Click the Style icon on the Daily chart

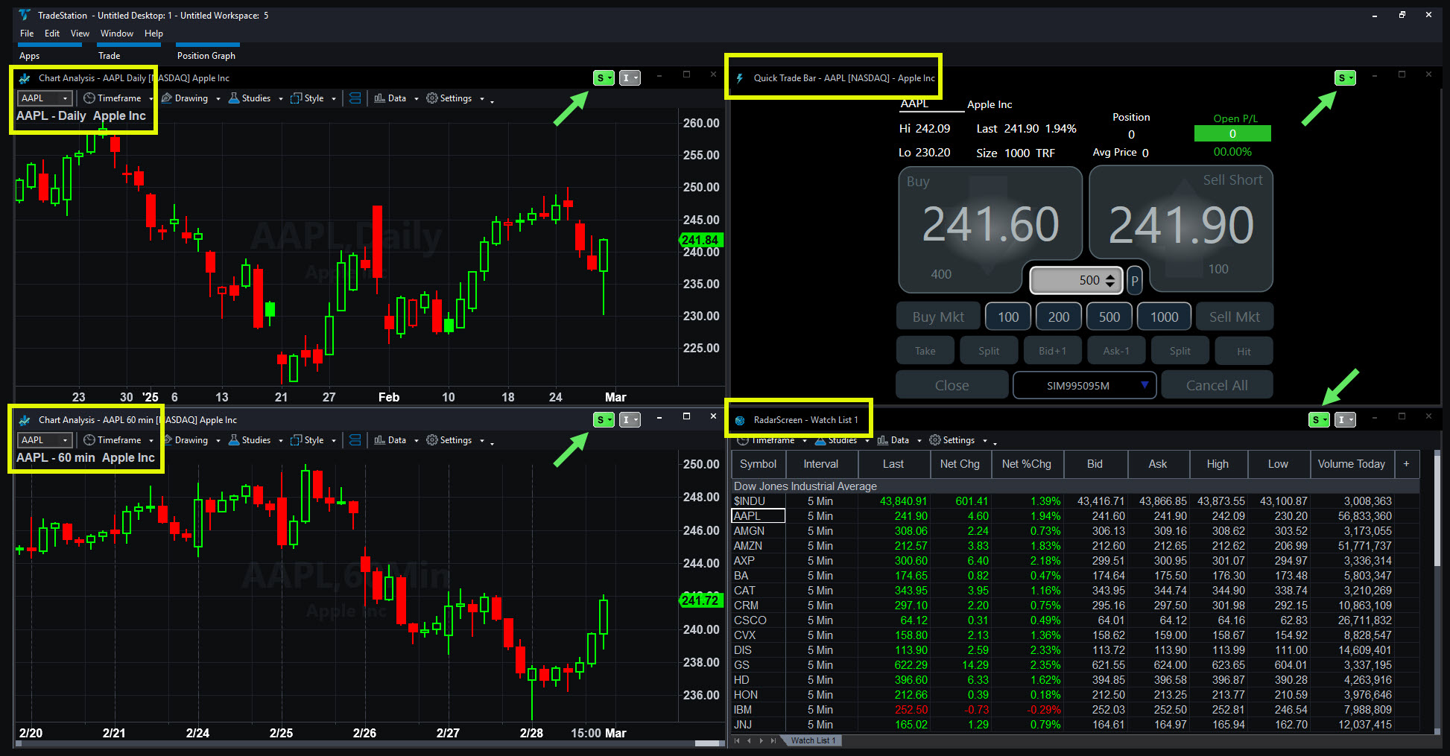[x=308, y=98]
